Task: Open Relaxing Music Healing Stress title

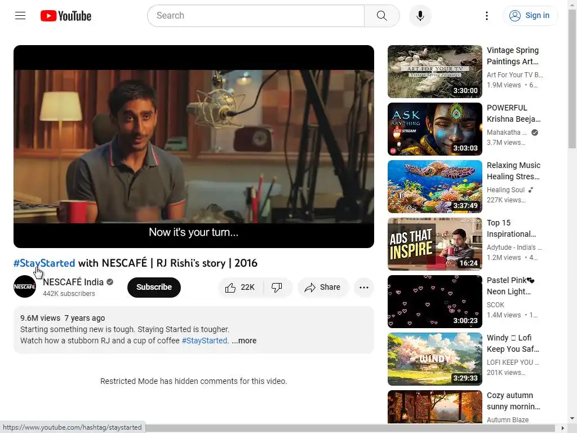Action: point(514,170)
